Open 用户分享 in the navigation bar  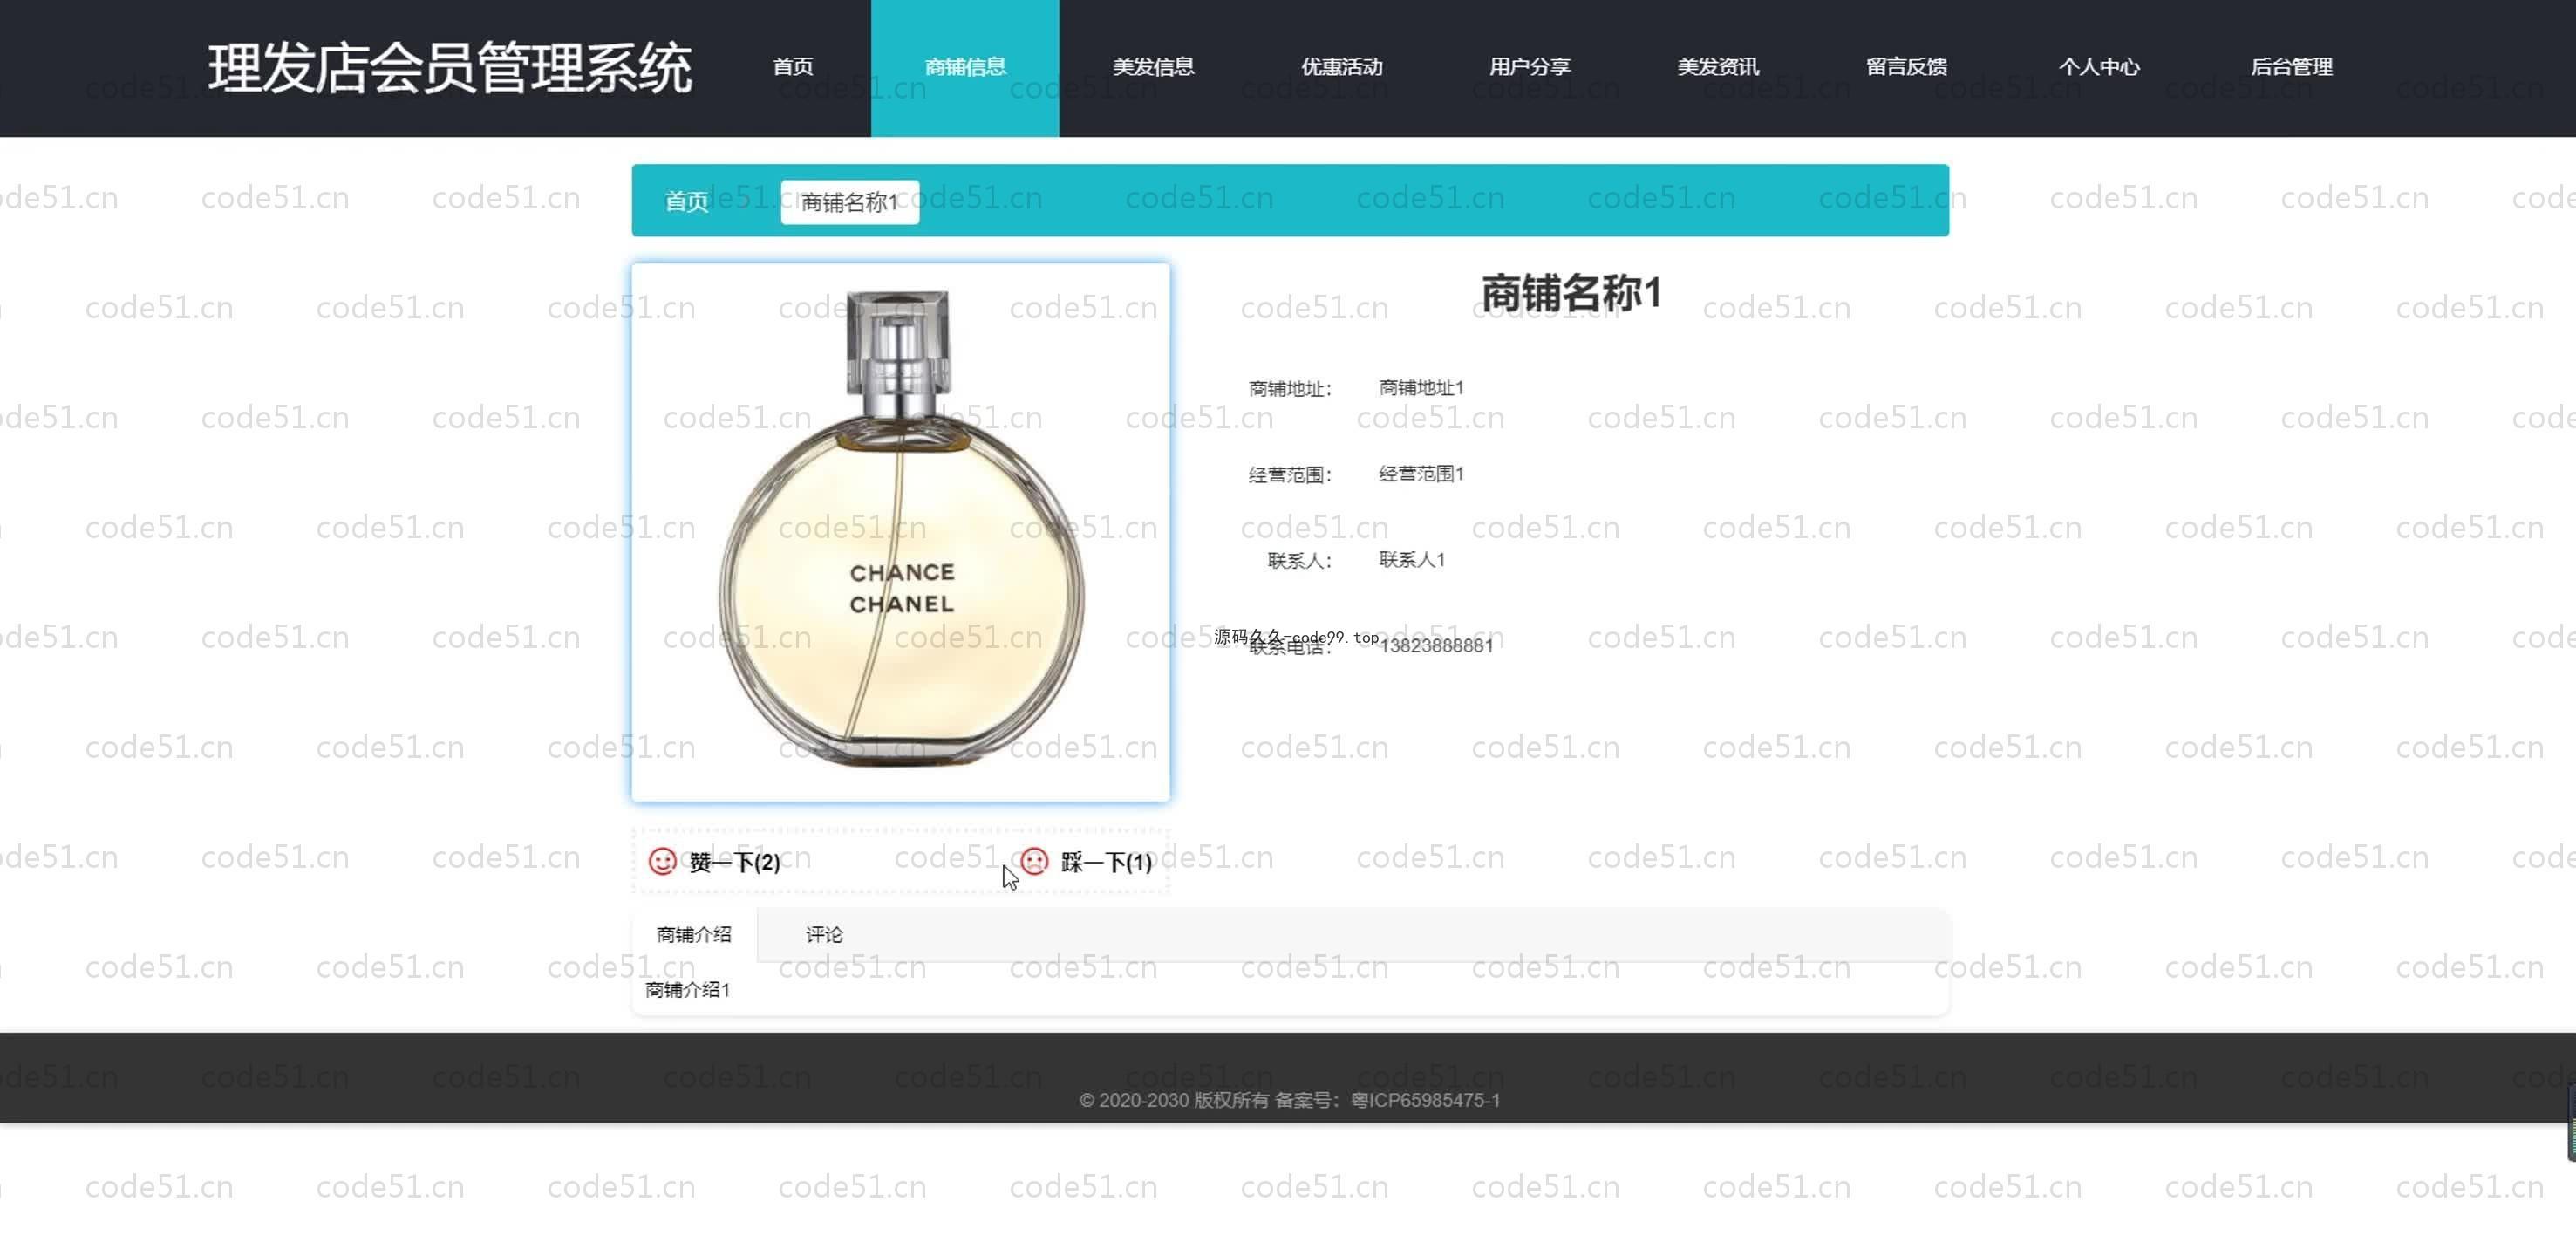(1529, 67)
